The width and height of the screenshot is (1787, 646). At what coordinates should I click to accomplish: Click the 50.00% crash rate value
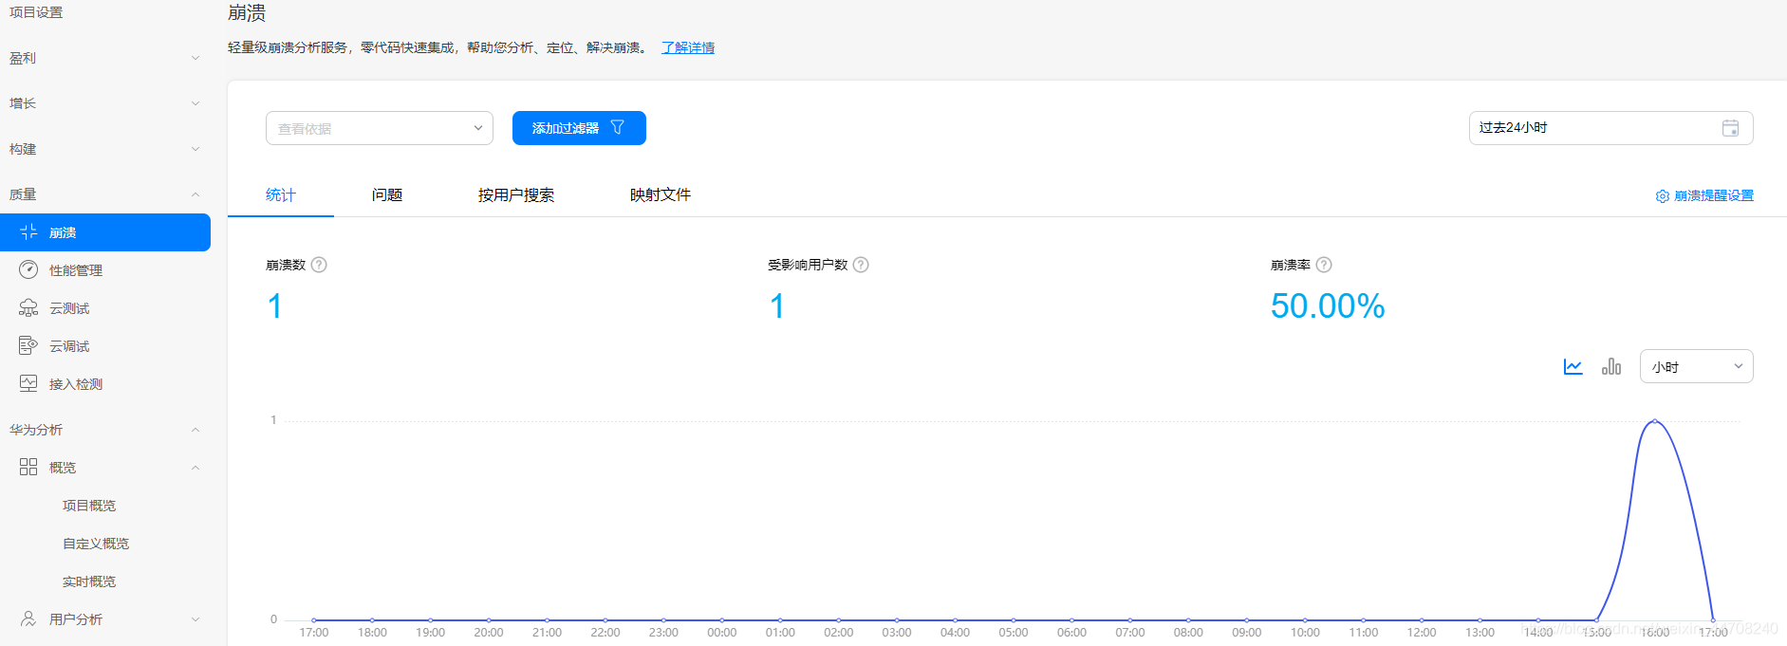click(1328, 306)
